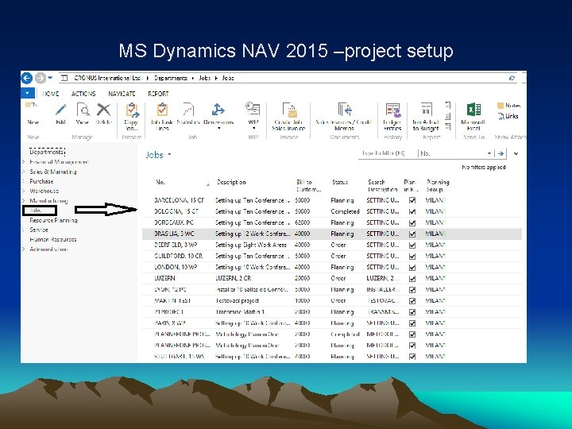Click the Edit pencil icon

coord(60,110)
